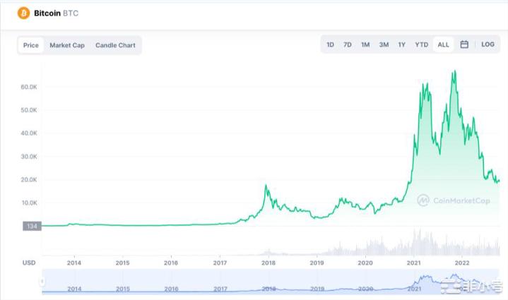Click the 134 price label on axis
The width and height of the screenshot is (508, 300).
31,226
